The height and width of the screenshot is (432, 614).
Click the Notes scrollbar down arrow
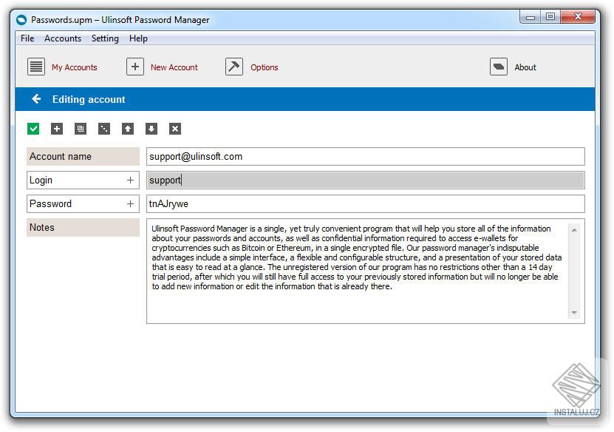(x=574, y=312)
